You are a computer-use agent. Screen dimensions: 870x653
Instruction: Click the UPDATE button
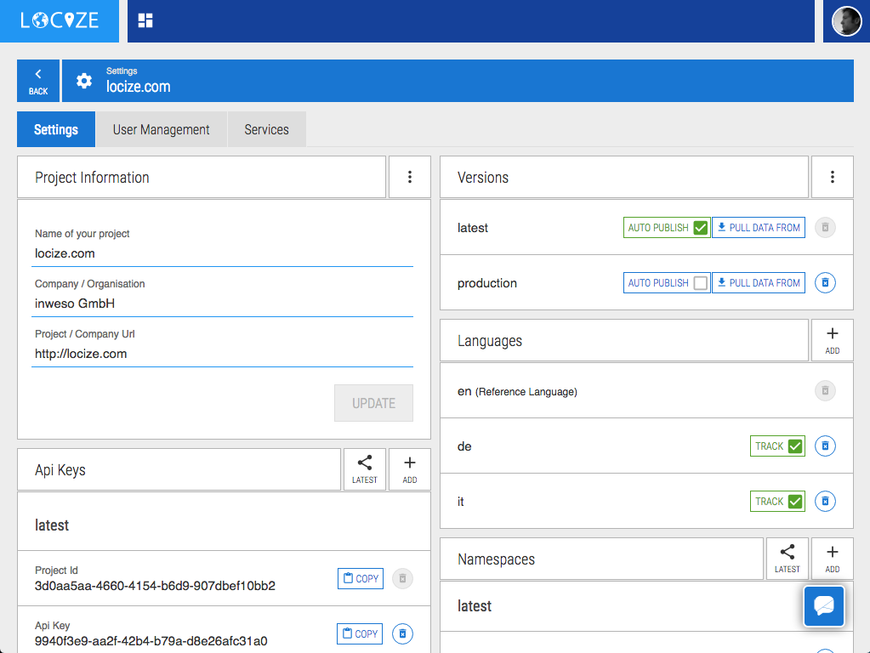373,403
